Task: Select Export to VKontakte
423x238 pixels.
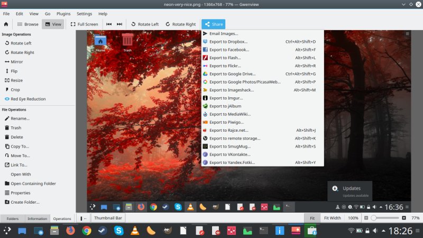Action: coord(262,154)
